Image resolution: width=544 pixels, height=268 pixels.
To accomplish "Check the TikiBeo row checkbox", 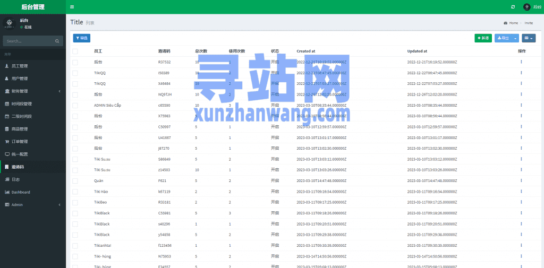I will tap(75, 203).
